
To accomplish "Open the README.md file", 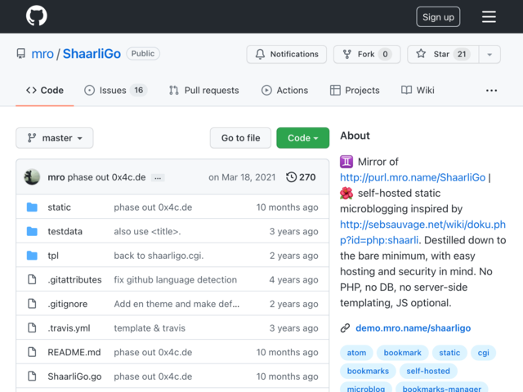I will [x=74, y=352].
